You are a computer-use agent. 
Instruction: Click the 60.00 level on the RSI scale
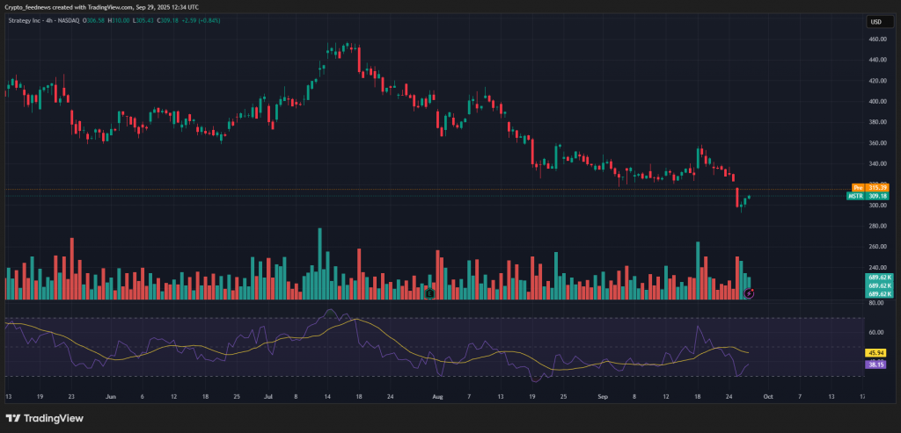tap(875, 333)
